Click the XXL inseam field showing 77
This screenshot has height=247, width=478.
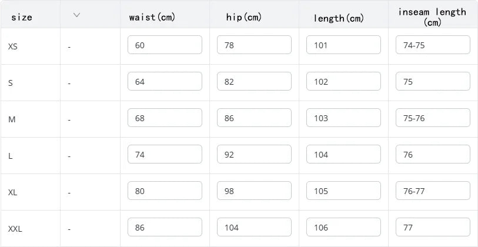[433, 228]
